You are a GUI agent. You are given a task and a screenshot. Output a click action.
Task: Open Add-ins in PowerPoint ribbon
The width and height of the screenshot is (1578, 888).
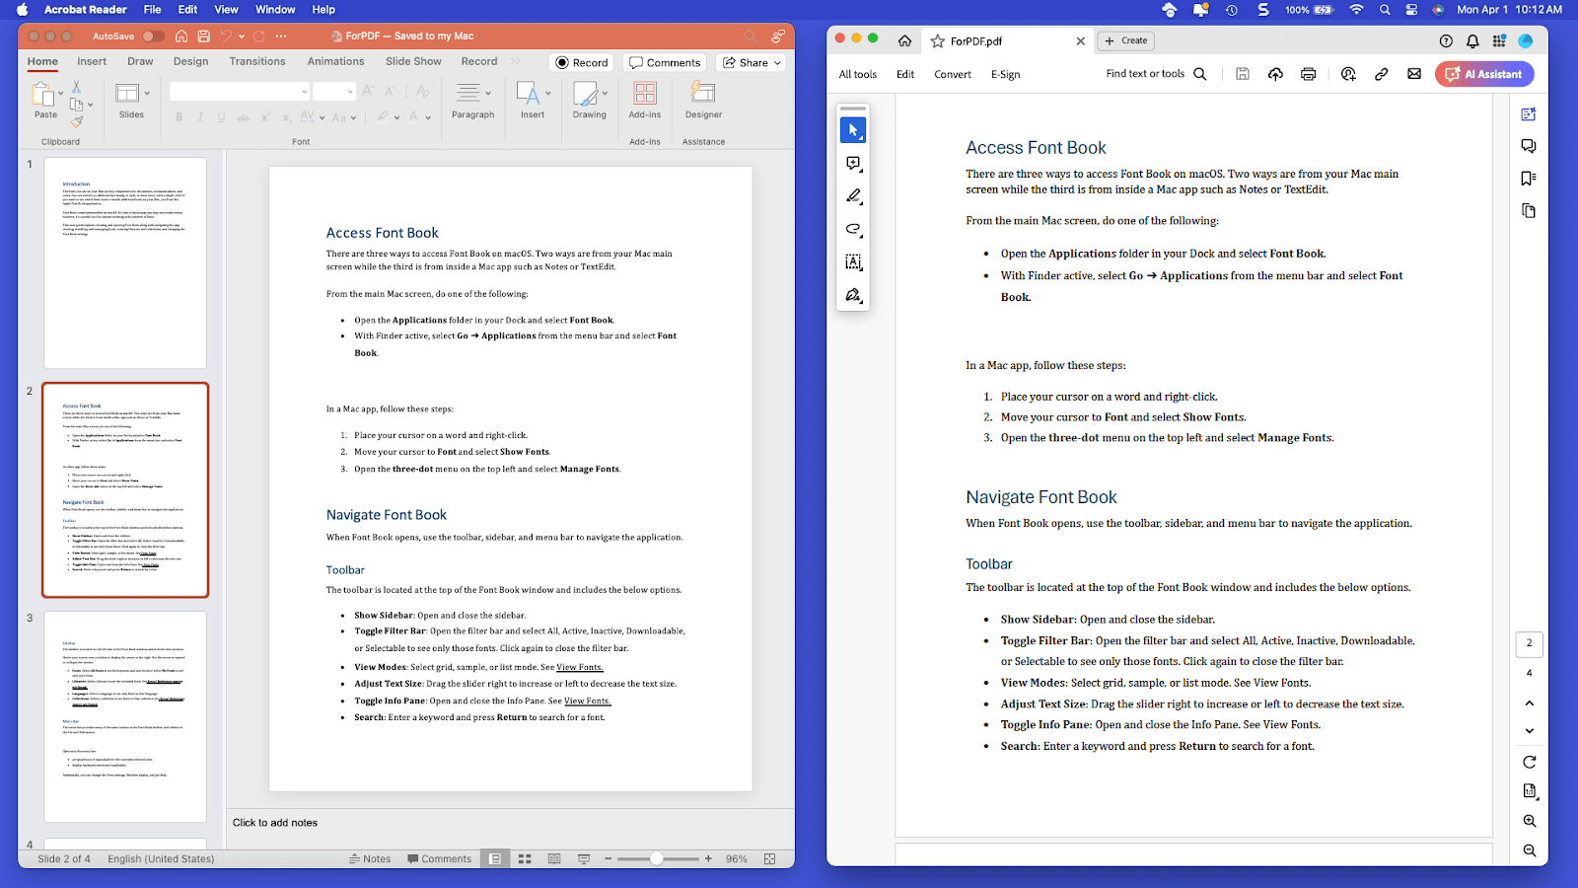[645, 101]
